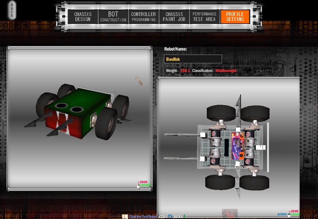The width and height of the screenshot is (318, 219).
Task: Click the purple battery pack in the top view
Action: pyautogui.click(x=238, y=146)
